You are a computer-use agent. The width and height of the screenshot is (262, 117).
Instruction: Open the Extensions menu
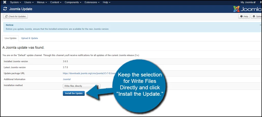click(x=92, y=2)
